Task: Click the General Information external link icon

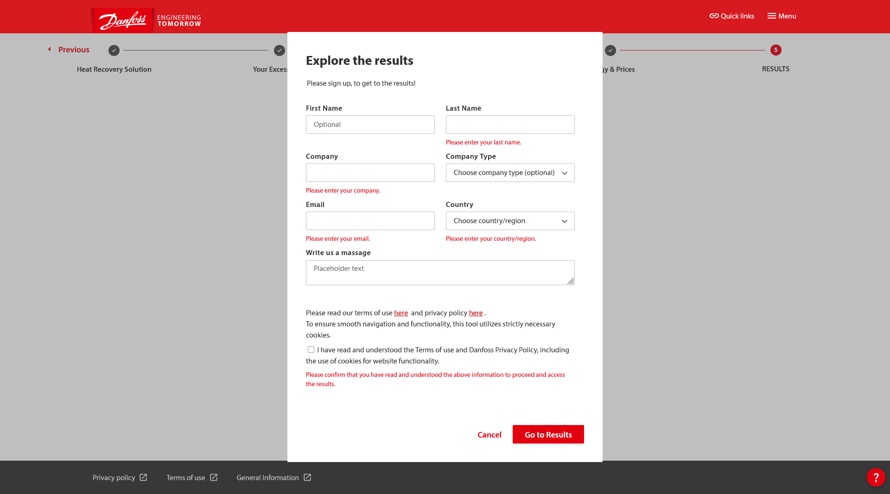Action: tap(307, 477)
